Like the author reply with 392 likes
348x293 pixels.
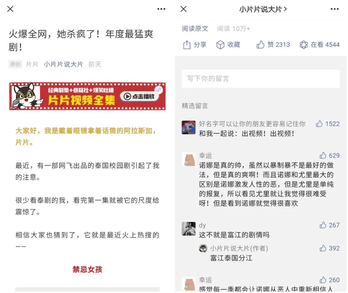(x=323, y=248)
